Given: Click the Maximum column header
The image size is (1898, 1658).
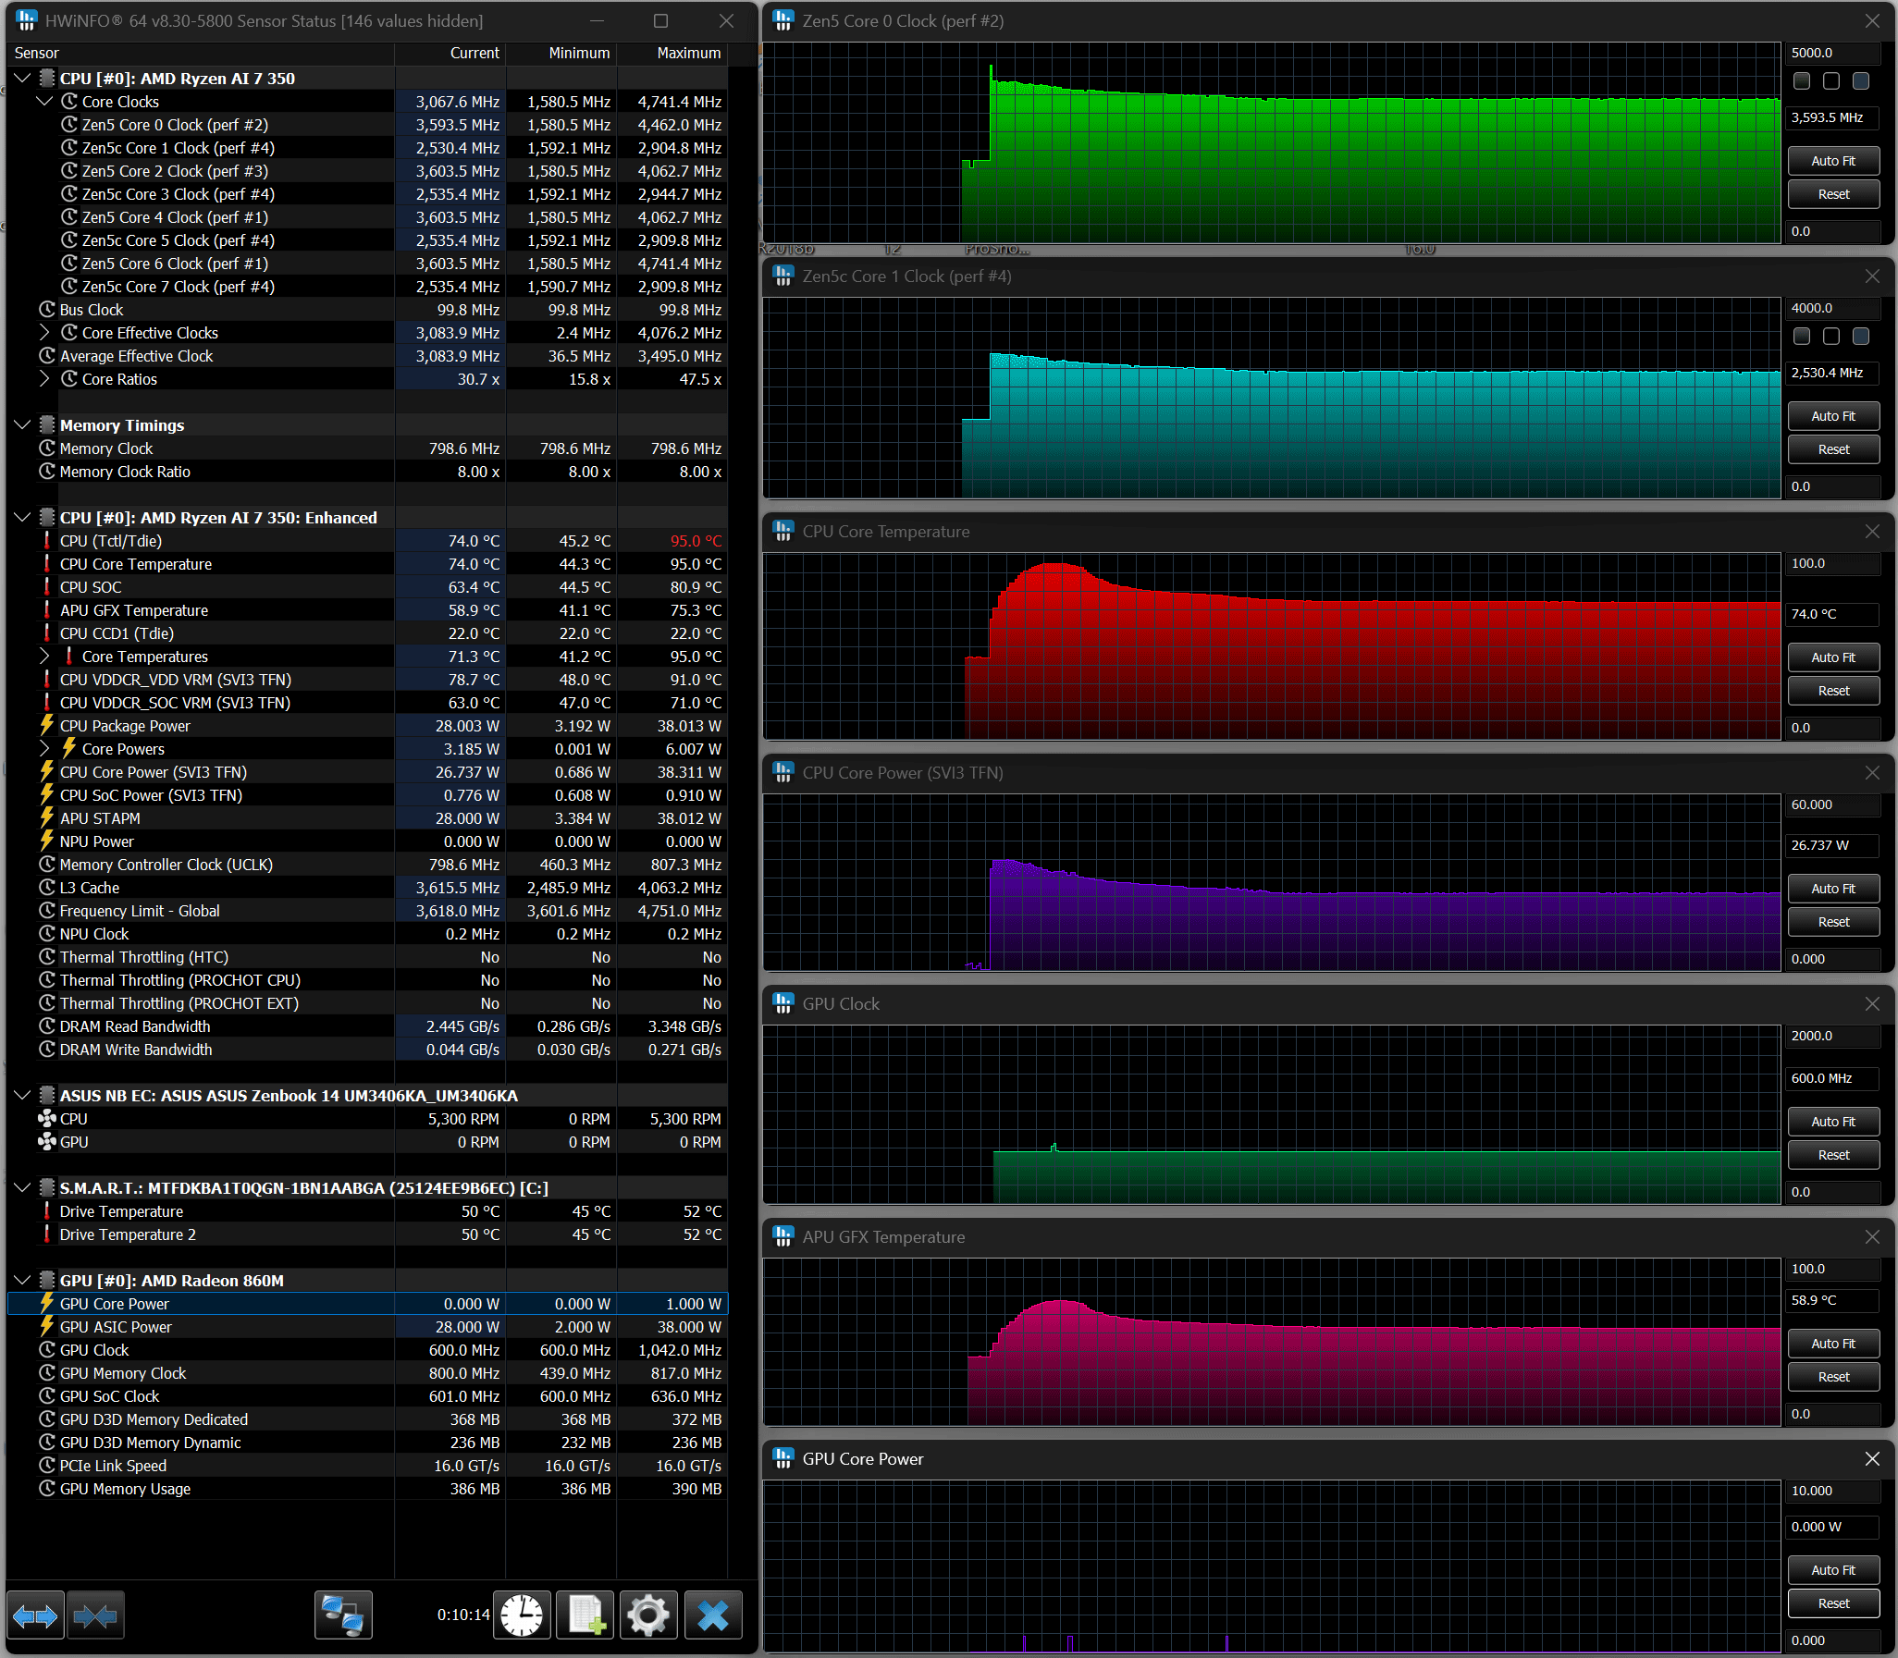Looking at the screenshot, I should click(687, 54).
